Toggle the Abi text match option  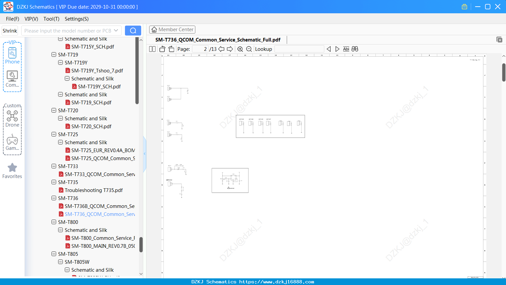(x=346, y=49)
